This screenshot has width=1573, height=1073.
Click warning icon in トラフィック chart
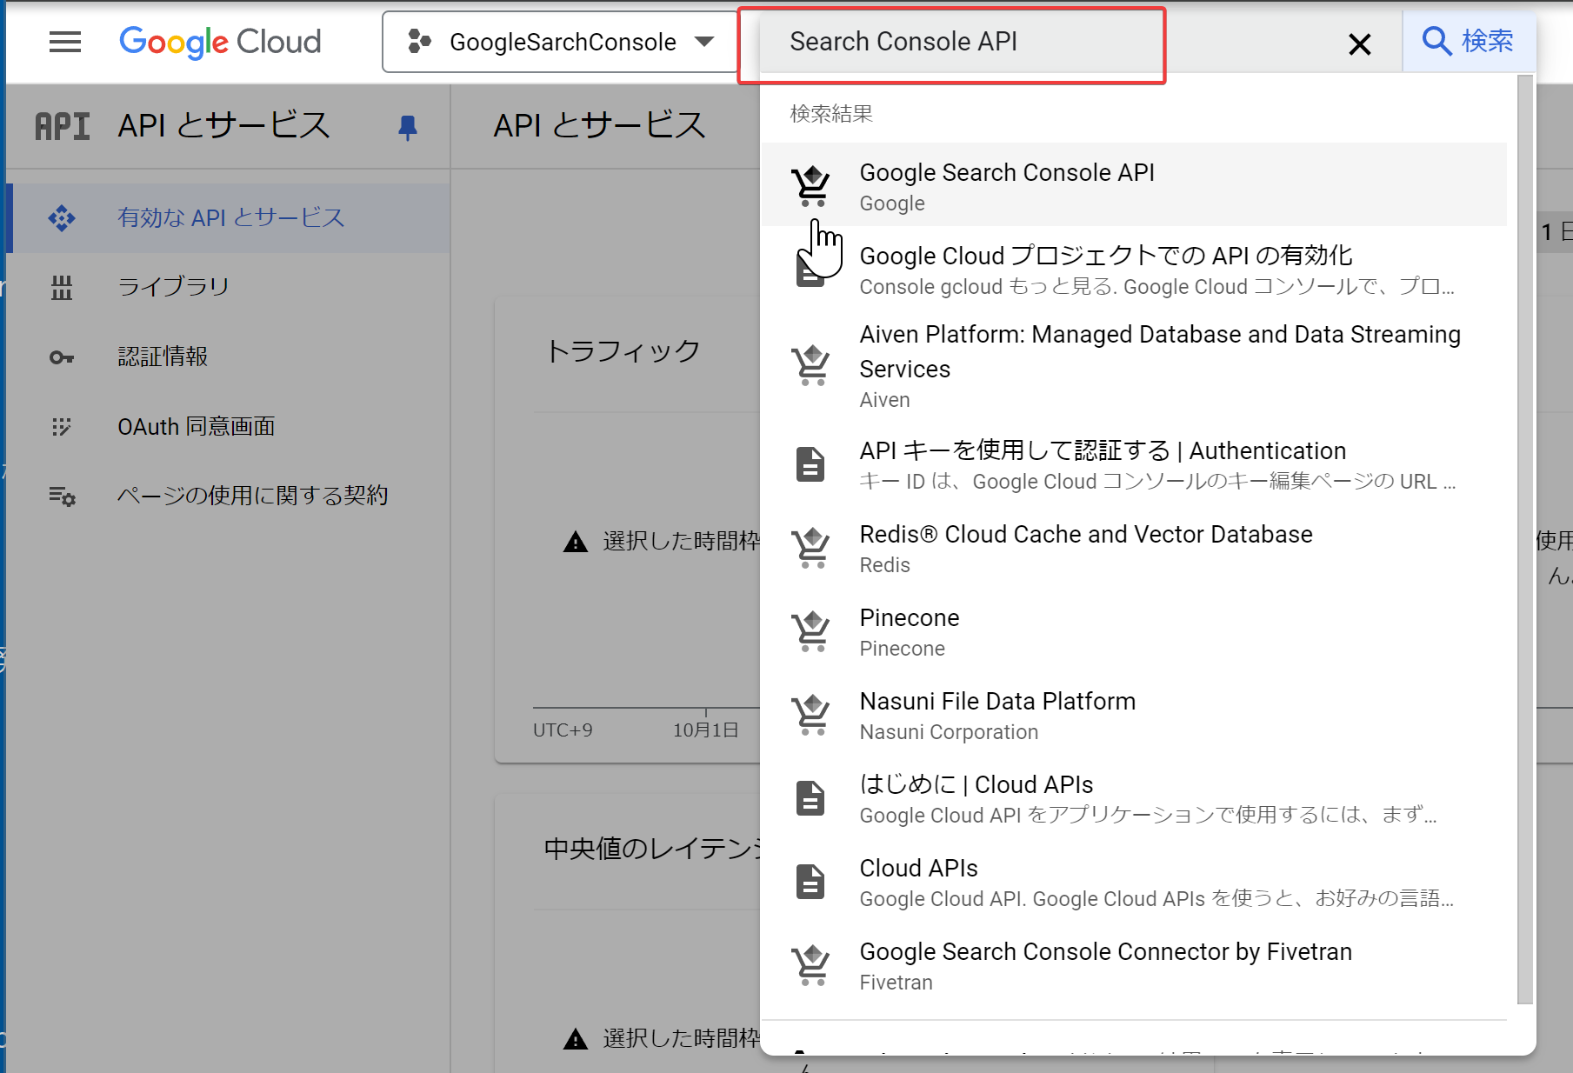[576, 543]
